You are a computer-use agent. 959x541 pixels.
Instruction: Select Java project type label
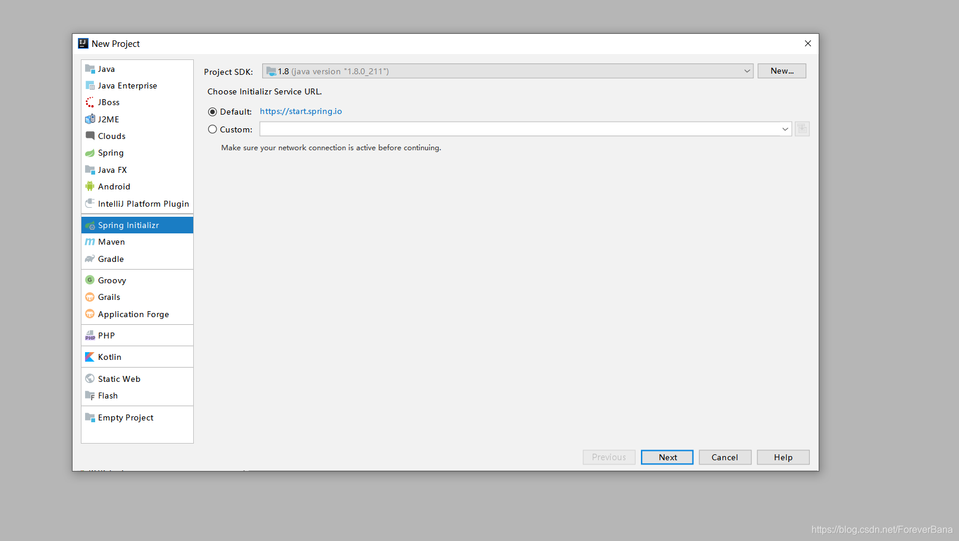click(106, 69)
